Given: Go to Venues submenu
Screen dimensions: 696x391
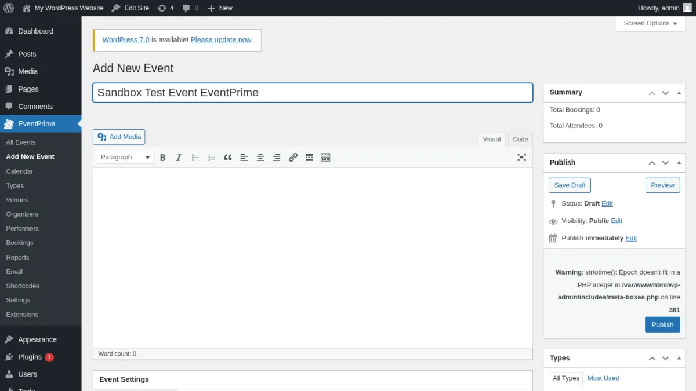Looking at the screenshot, I should pos(17,200).
